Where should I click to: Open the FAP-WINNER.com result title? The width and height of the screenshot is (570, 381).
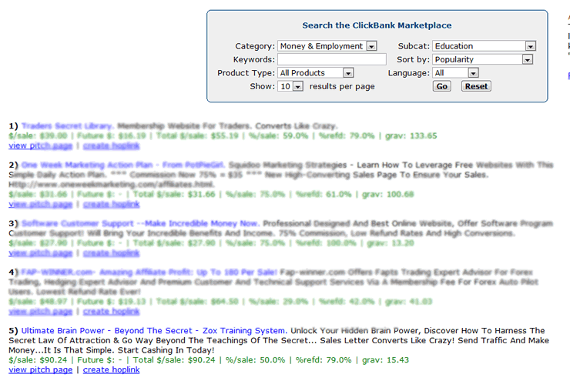click(149, 272)
